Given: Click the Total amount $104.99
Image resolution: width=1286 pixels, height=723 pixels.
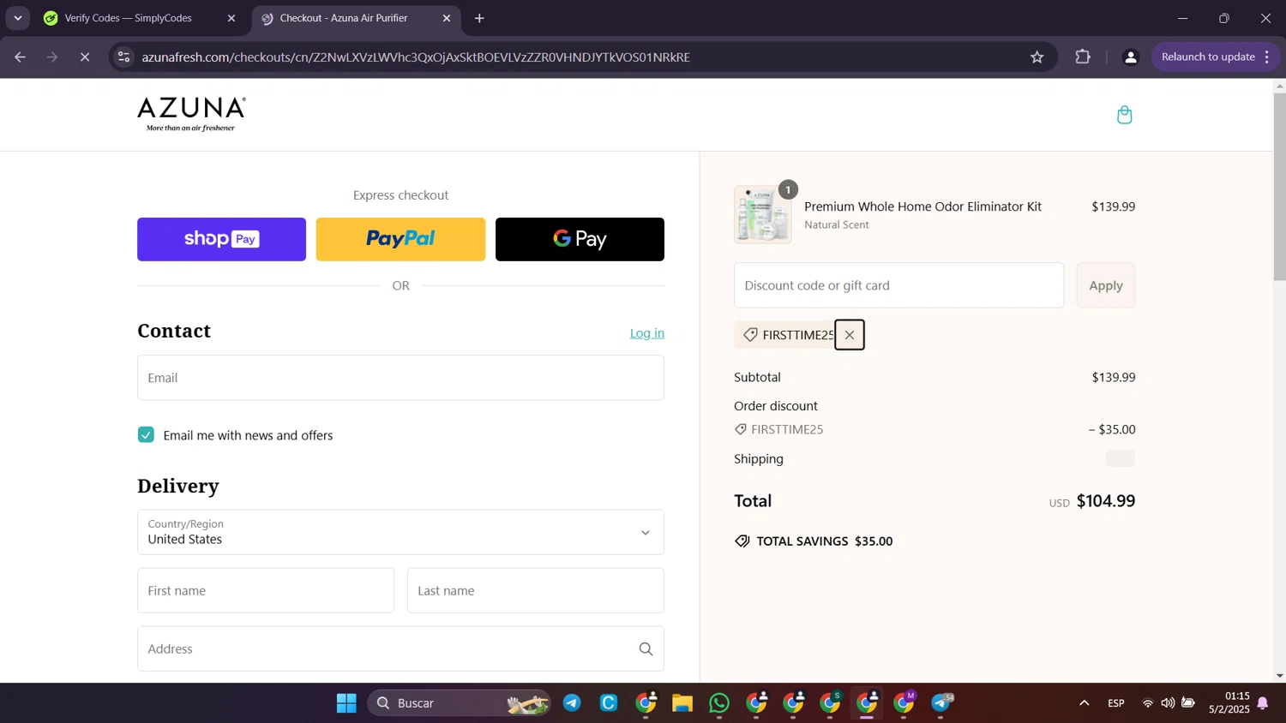Looking at the screenshot, I should point(1105,501).
